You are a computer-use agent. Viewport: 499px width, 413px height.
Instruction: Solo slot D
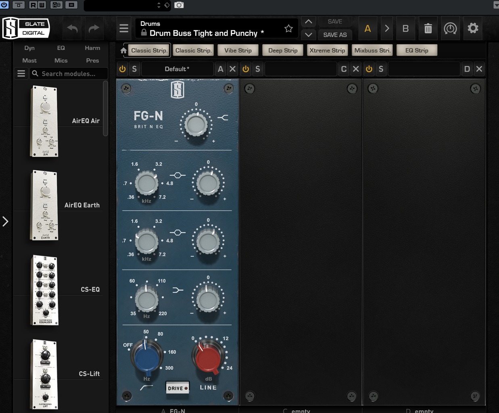381,69
